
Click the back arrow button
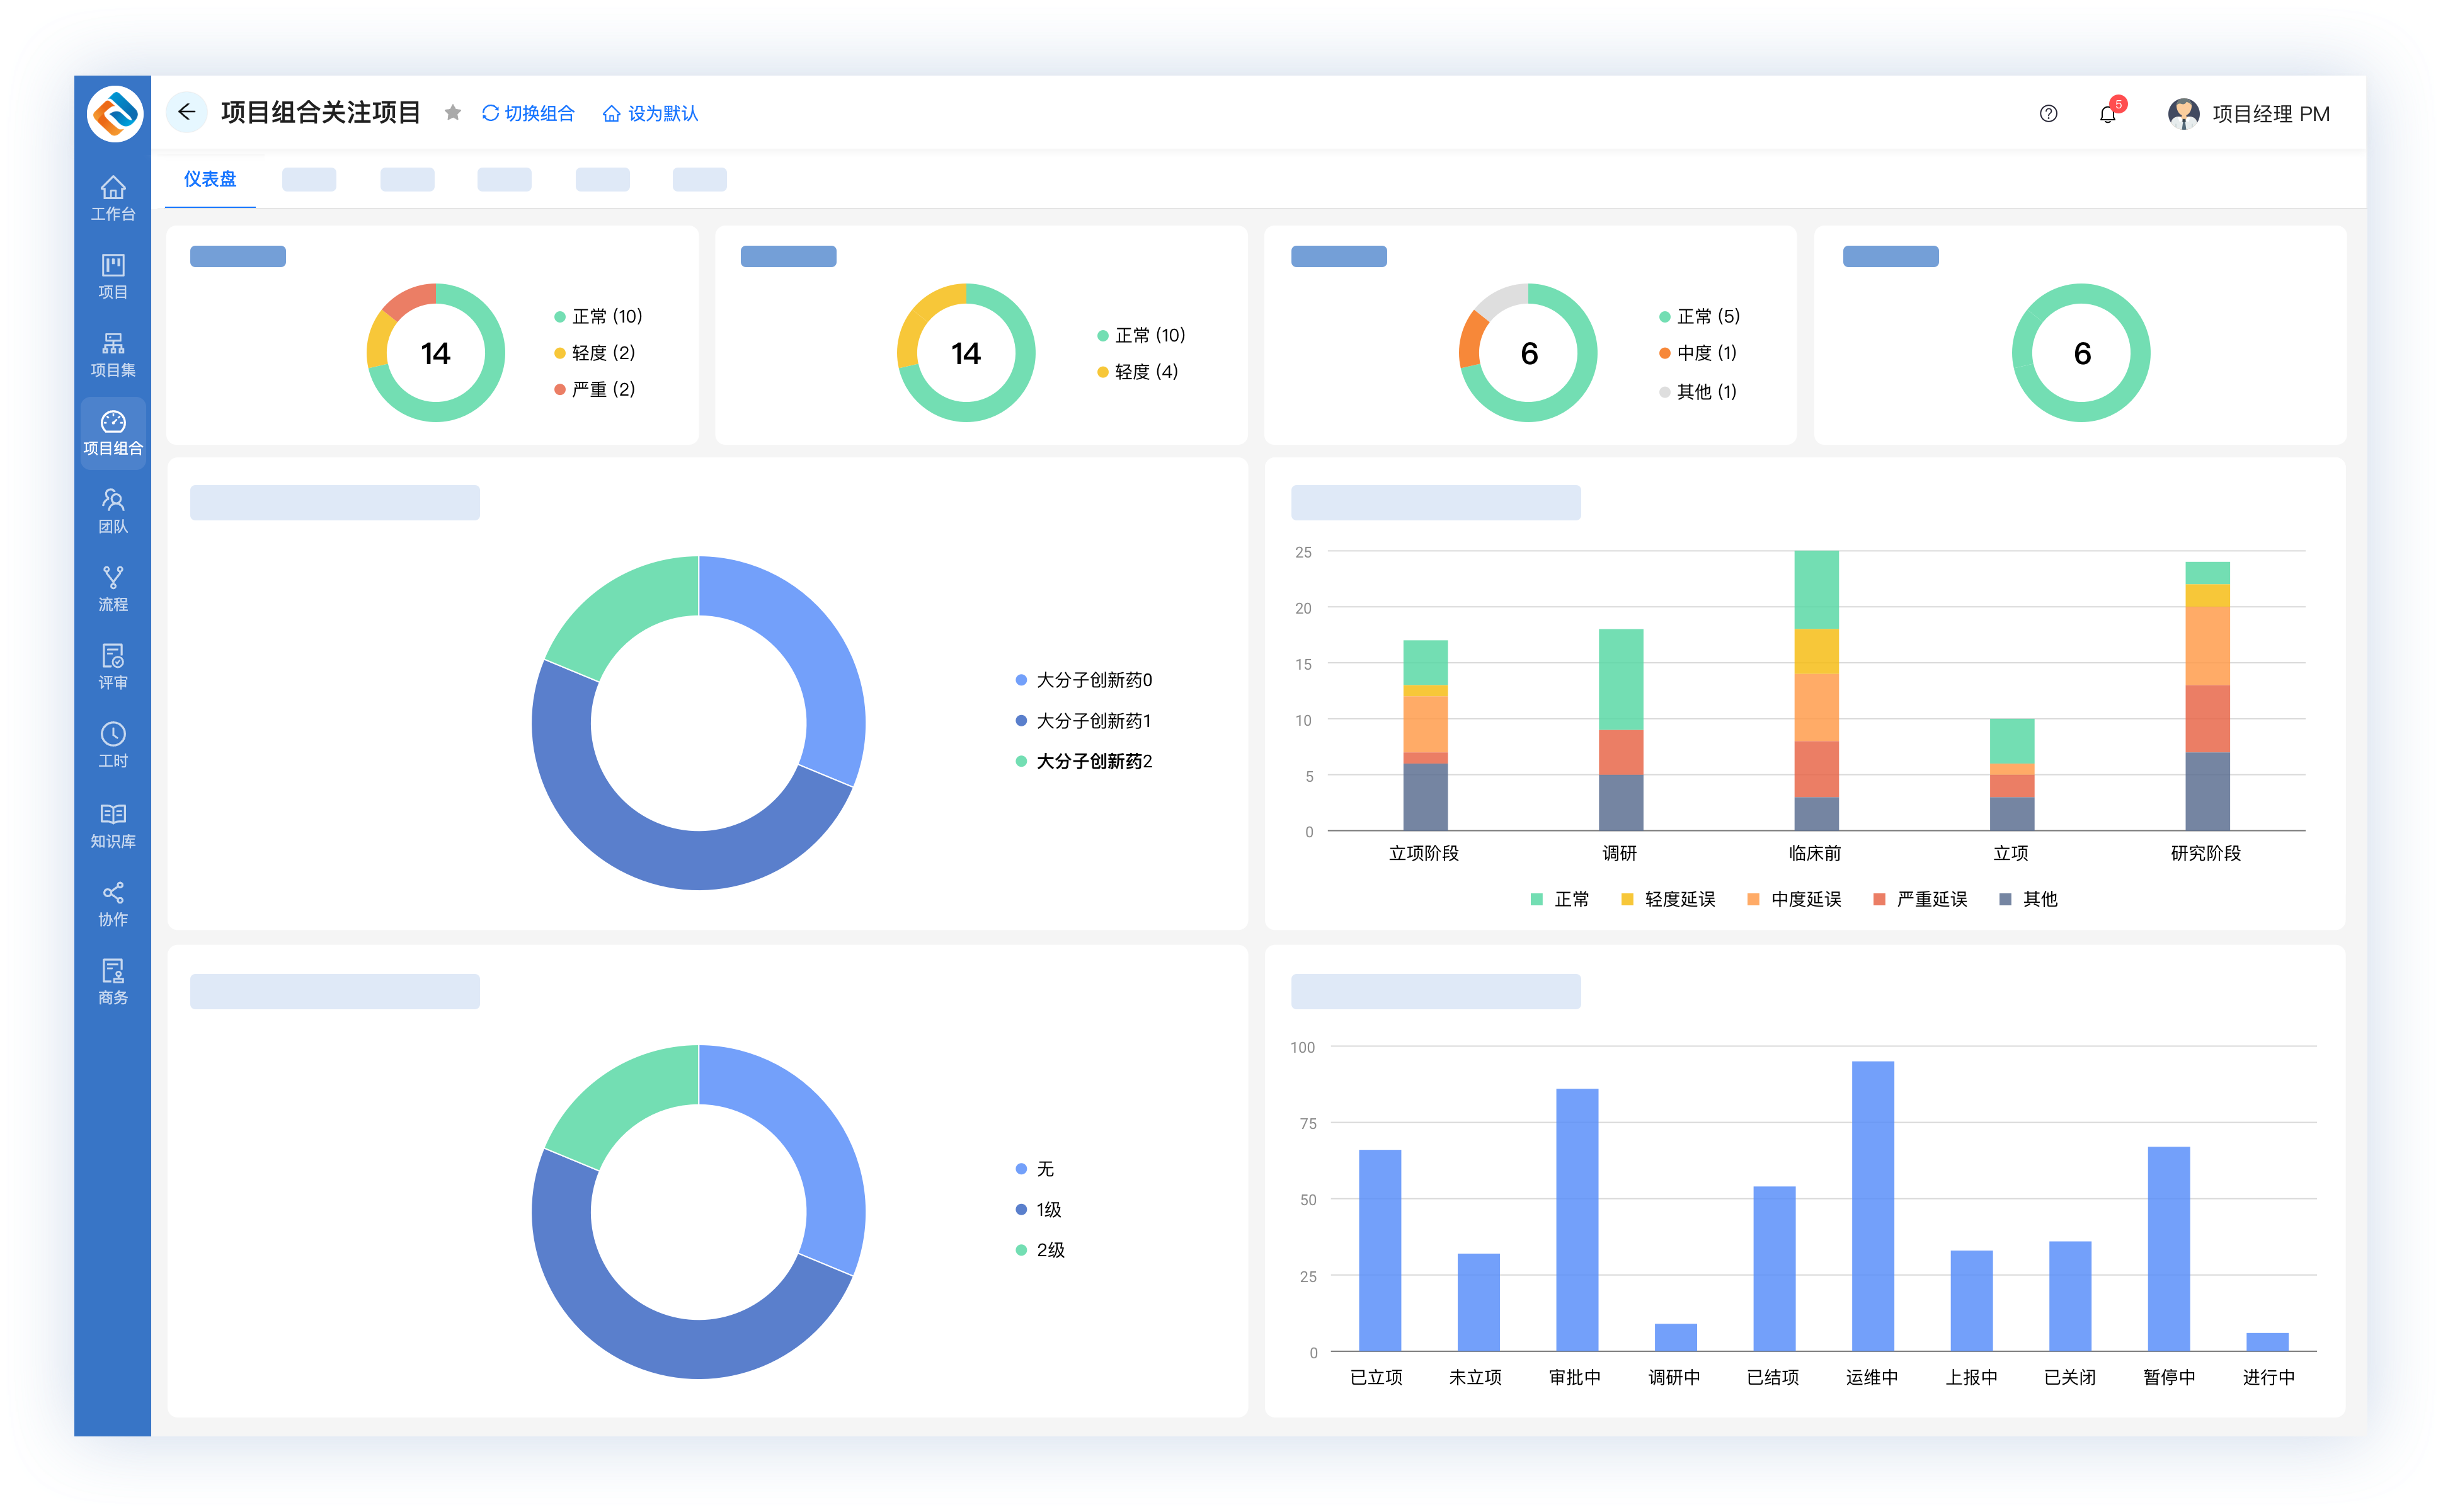coord(186,112)
